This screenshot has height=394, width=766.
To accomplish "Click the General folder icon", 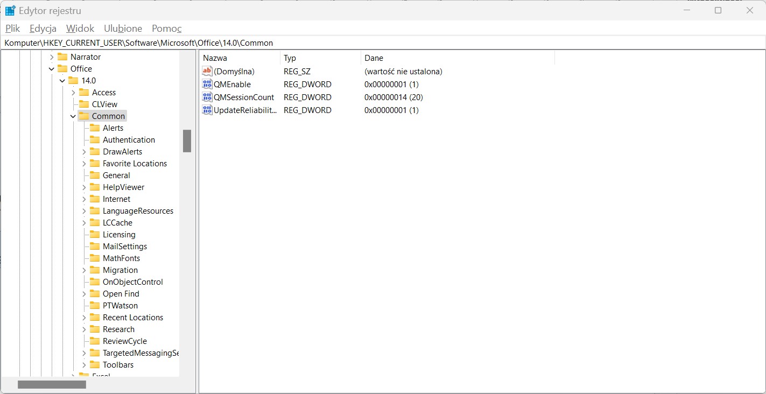I will pyautogui.click(x=95, y=175).
